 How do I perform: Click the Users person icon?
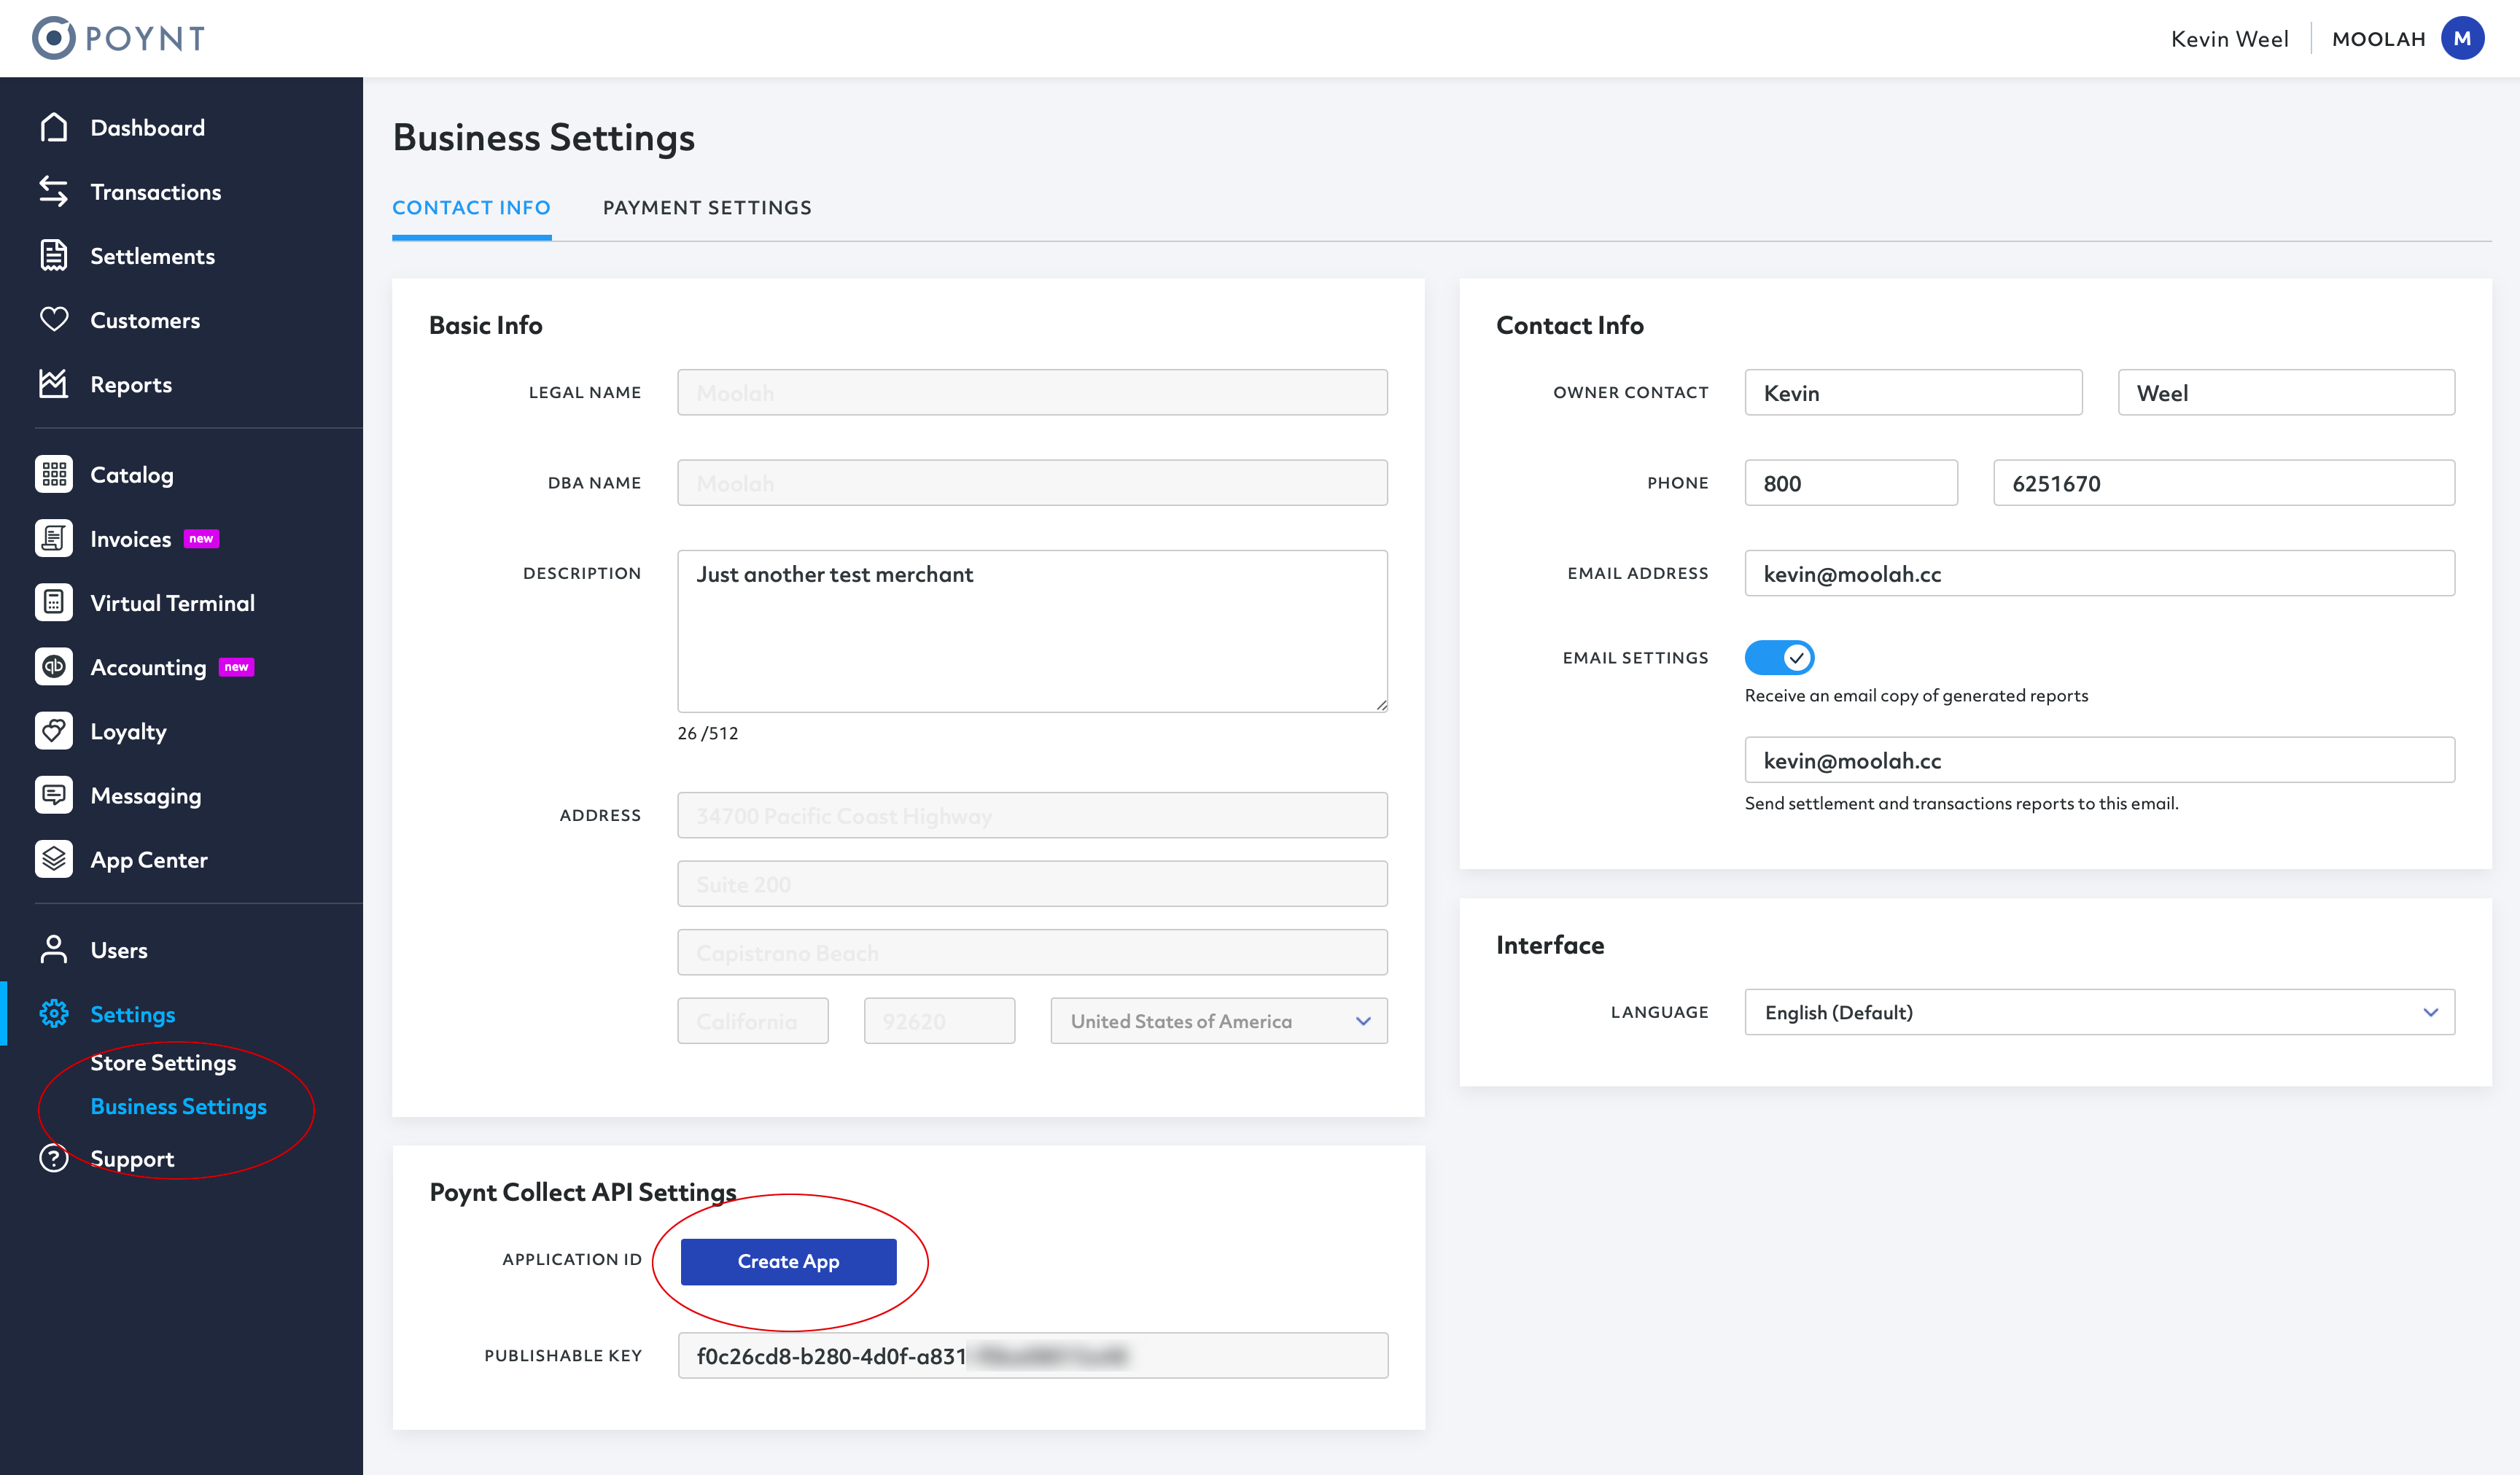54,949
